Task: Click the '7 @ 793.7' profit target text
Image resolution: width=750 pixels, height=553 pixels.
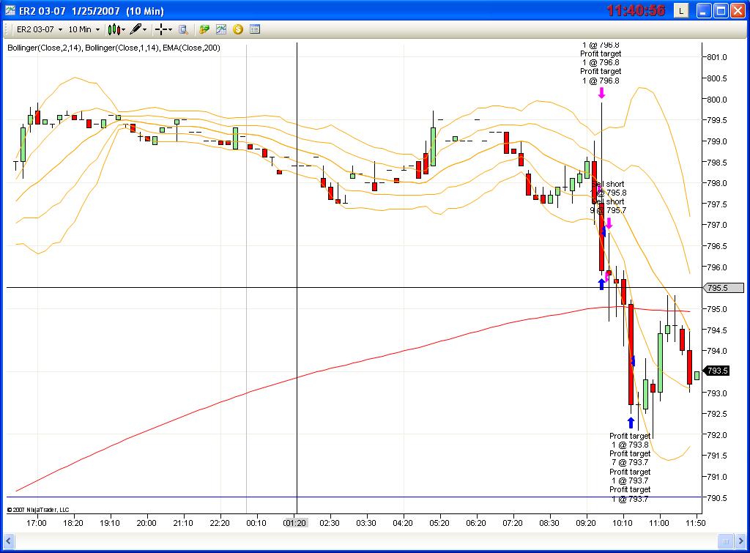Action: (x=630, y=463)
